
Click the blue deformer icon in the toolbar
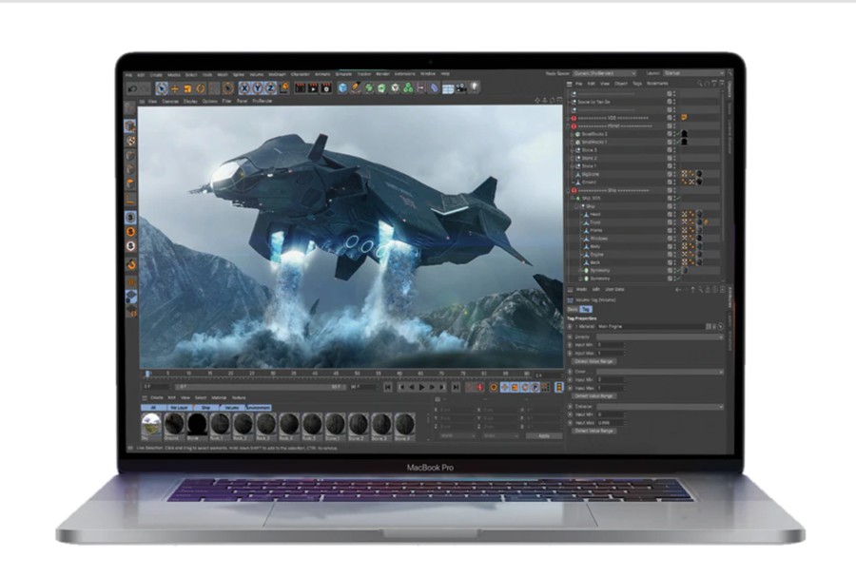[434, 87]
